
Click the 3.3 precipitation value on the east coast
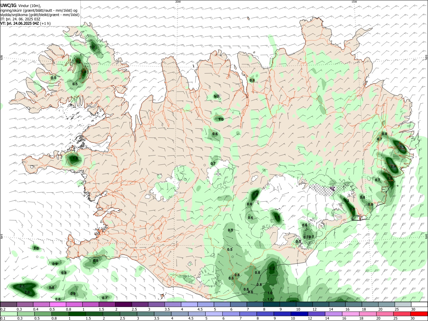click(x=403, y=147)
